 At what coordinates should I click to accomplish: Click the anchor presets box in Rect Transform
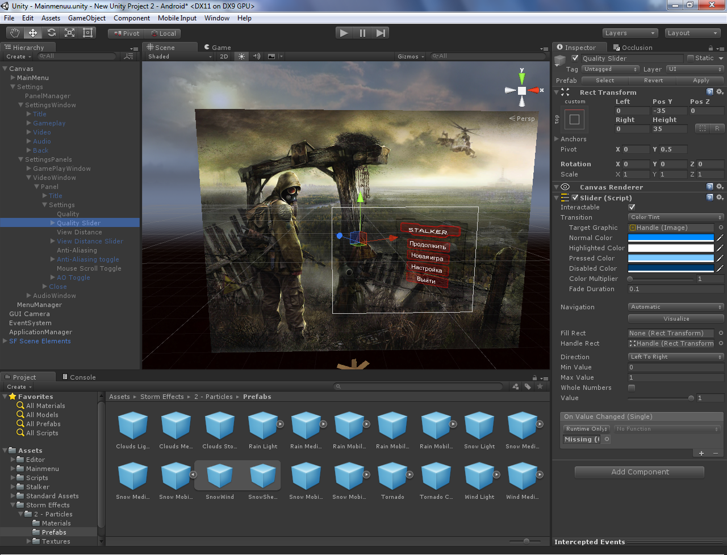574,119
